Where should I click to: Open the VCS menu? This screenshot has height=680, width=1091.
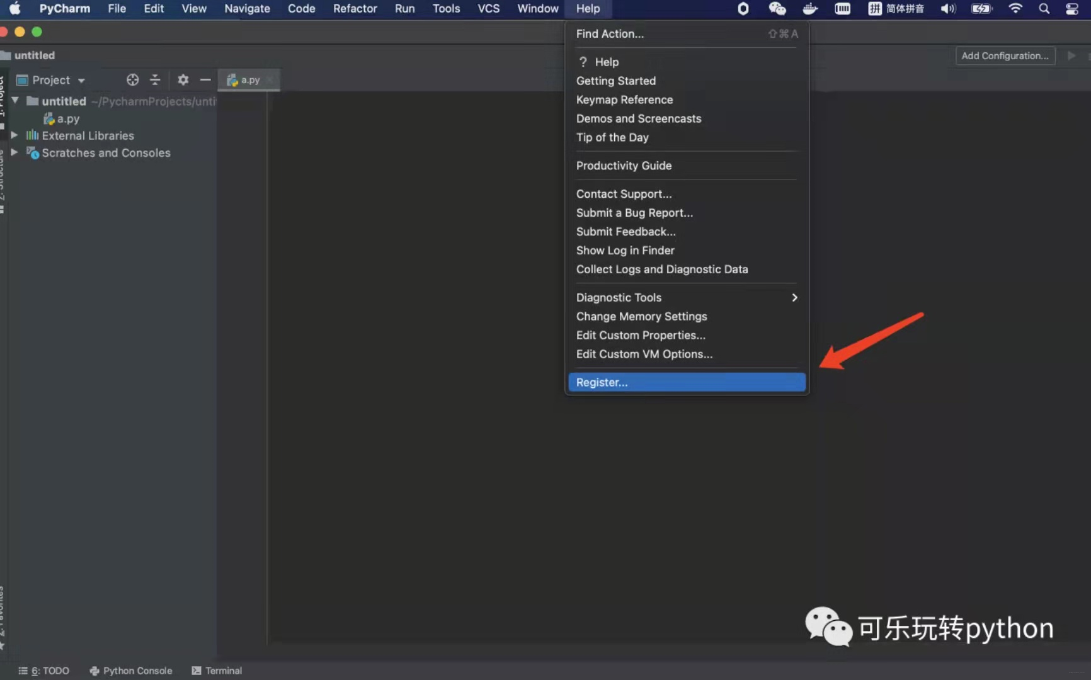pyautogui.click(x=488, y=9)
